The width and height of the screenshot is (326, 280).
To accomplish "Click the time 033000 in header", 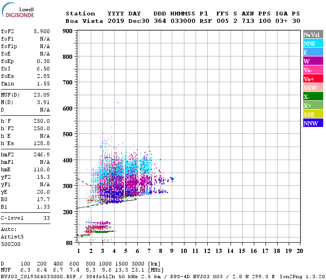I will click(183, 21).
